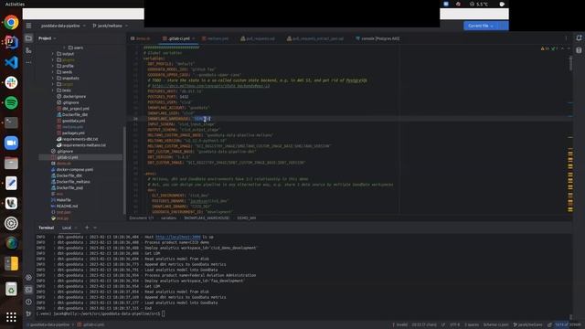Open the Terminal tool window icon

(28, 290)
